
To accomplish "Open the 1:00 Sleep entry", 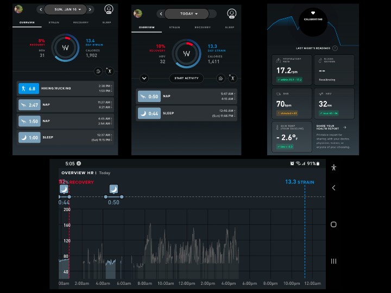I will pyautogui.click(x=65, y=137).
